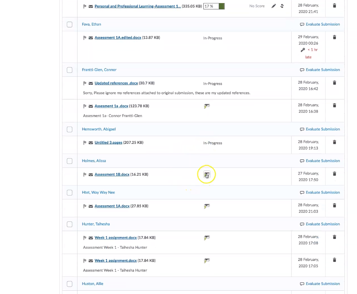The height and width of the screenshot is (294, 357).
Task: Click envelope icon beside Personal and Professional Learning file
Action: pos(91,7)
